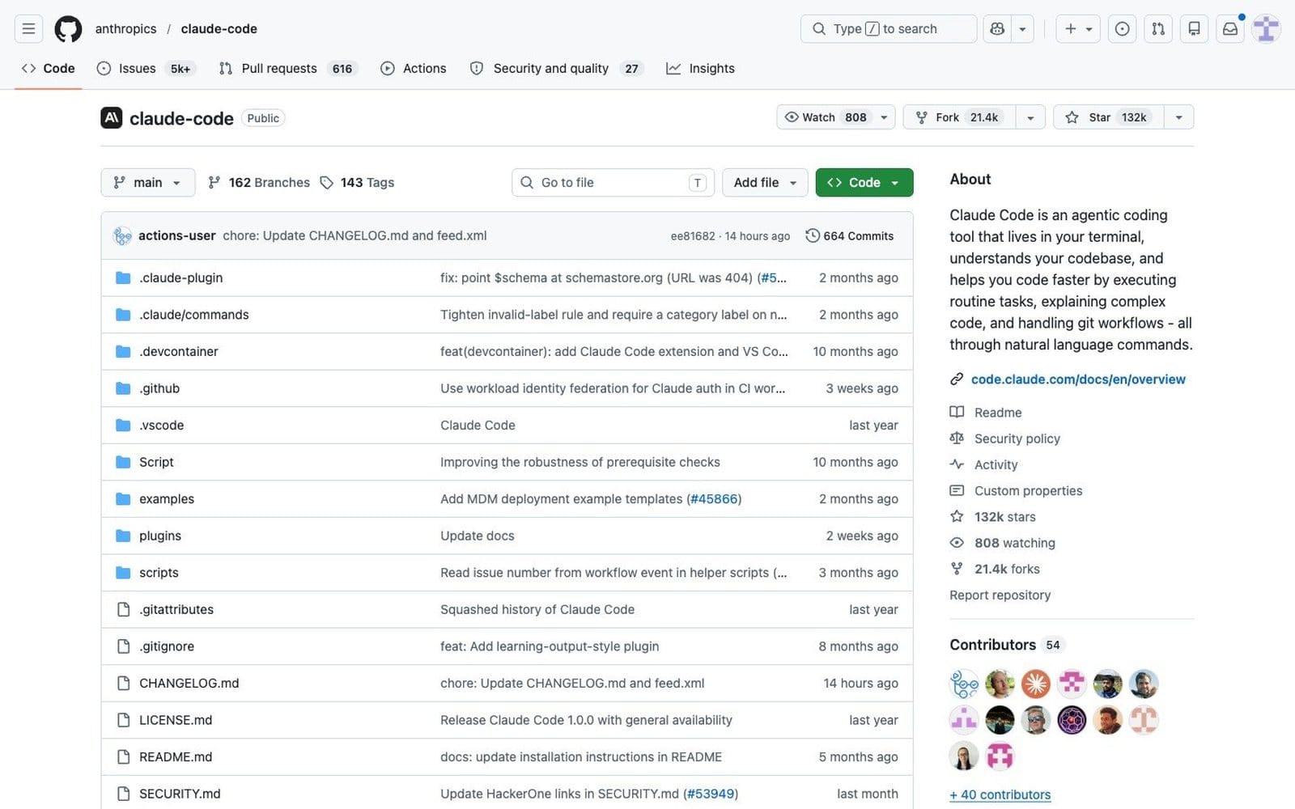Star the claude-code repository
Screen dimensions: 1295x809
pos(1108,117)
